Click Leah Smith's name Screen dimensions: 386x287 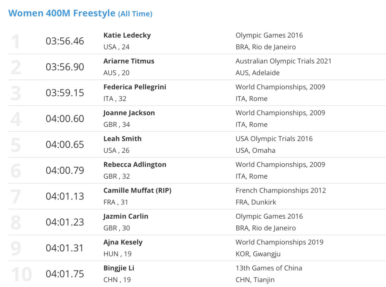pos(122,139)
